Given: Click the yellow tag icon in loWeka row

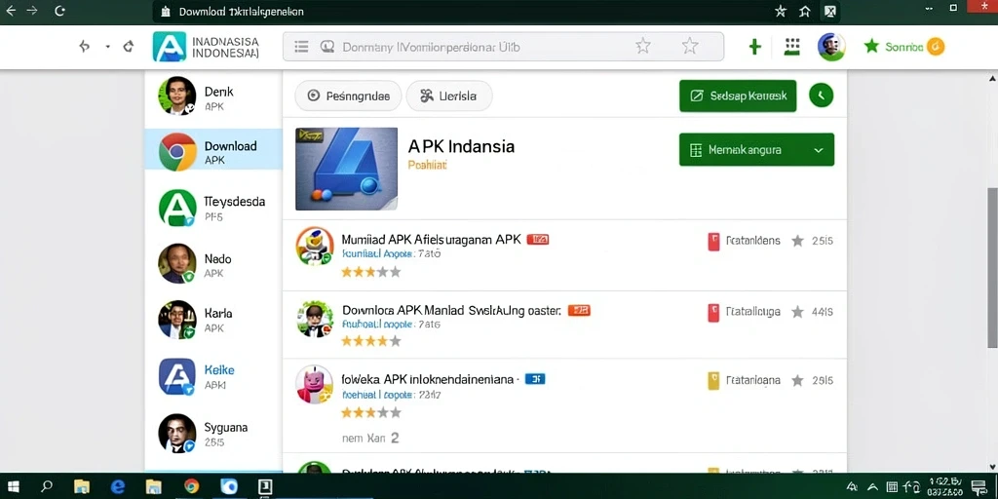Looking at the screenshot, I should tap(713, 381).
